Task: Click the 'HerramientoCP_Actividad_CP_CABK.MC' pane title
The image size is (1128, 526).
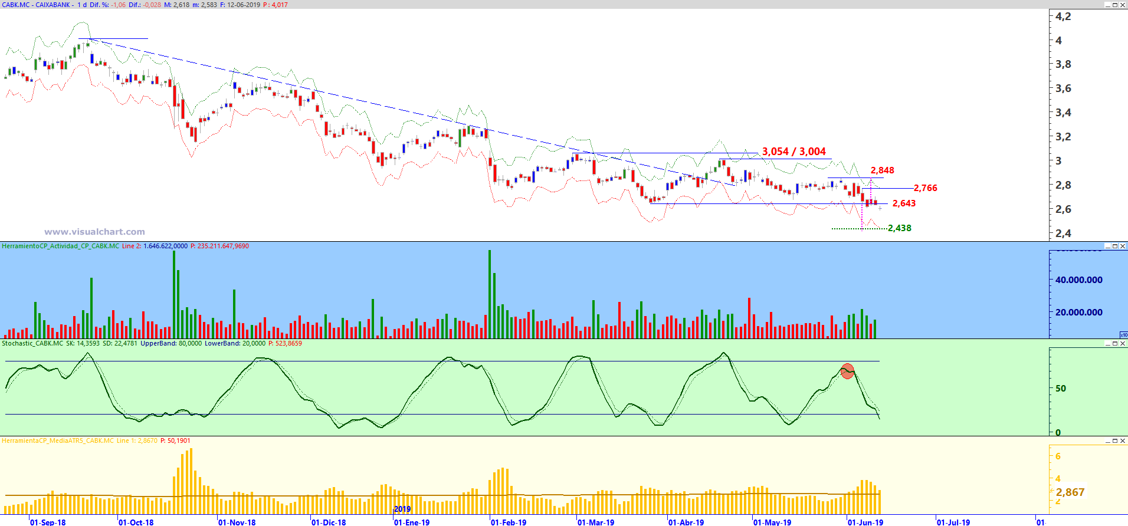Action: 60,246
